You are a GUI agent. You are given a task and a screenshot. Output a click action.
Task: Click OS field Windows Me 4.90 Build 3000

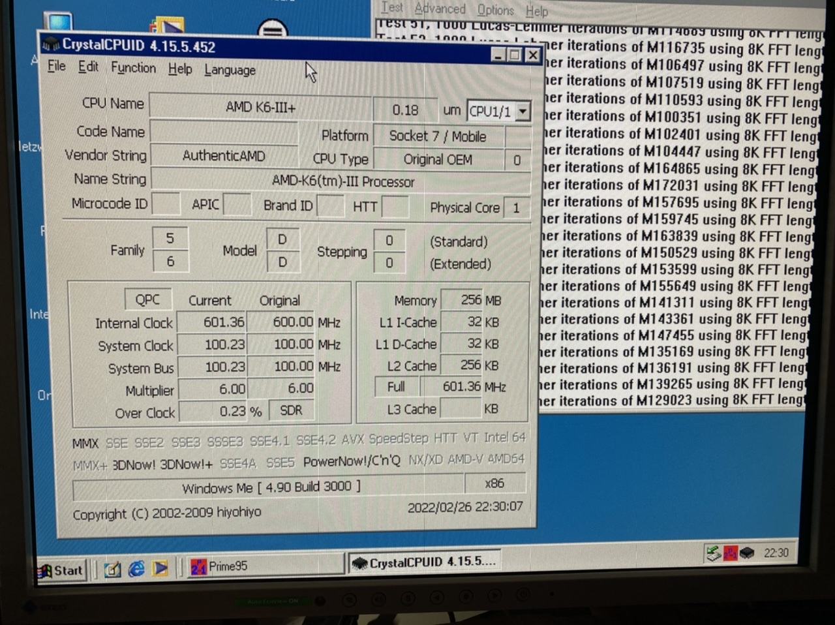point(269,487)
